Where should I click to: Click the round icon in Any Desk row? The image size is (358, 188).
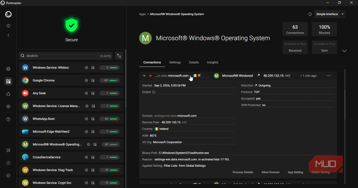(x=86, y=93)
